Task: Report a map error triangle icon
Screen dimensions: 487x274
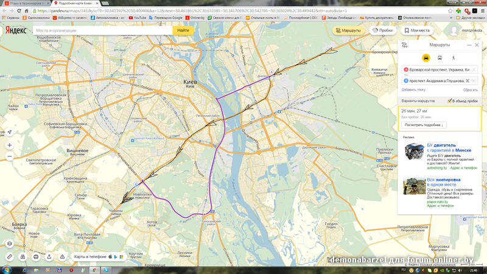Action: 63,257
